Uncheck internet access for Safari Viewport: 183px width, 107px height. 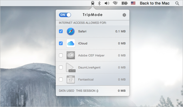pyautogui.click(x=61, y=31)
